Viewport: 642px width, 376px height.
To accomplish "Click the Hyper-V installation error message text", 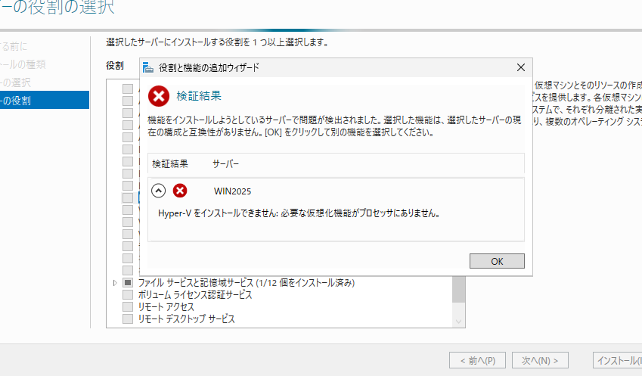I will (299, 213).
